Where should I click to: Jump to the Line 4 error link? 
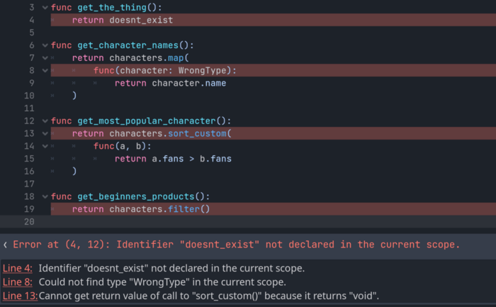[18, 268]
